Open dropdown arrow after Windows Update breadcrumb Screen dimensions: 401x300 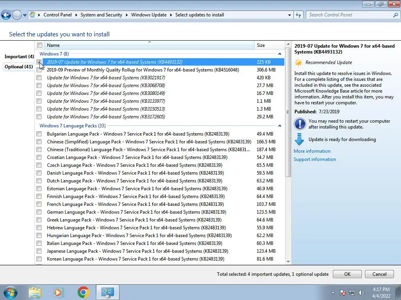coord(171,15)
